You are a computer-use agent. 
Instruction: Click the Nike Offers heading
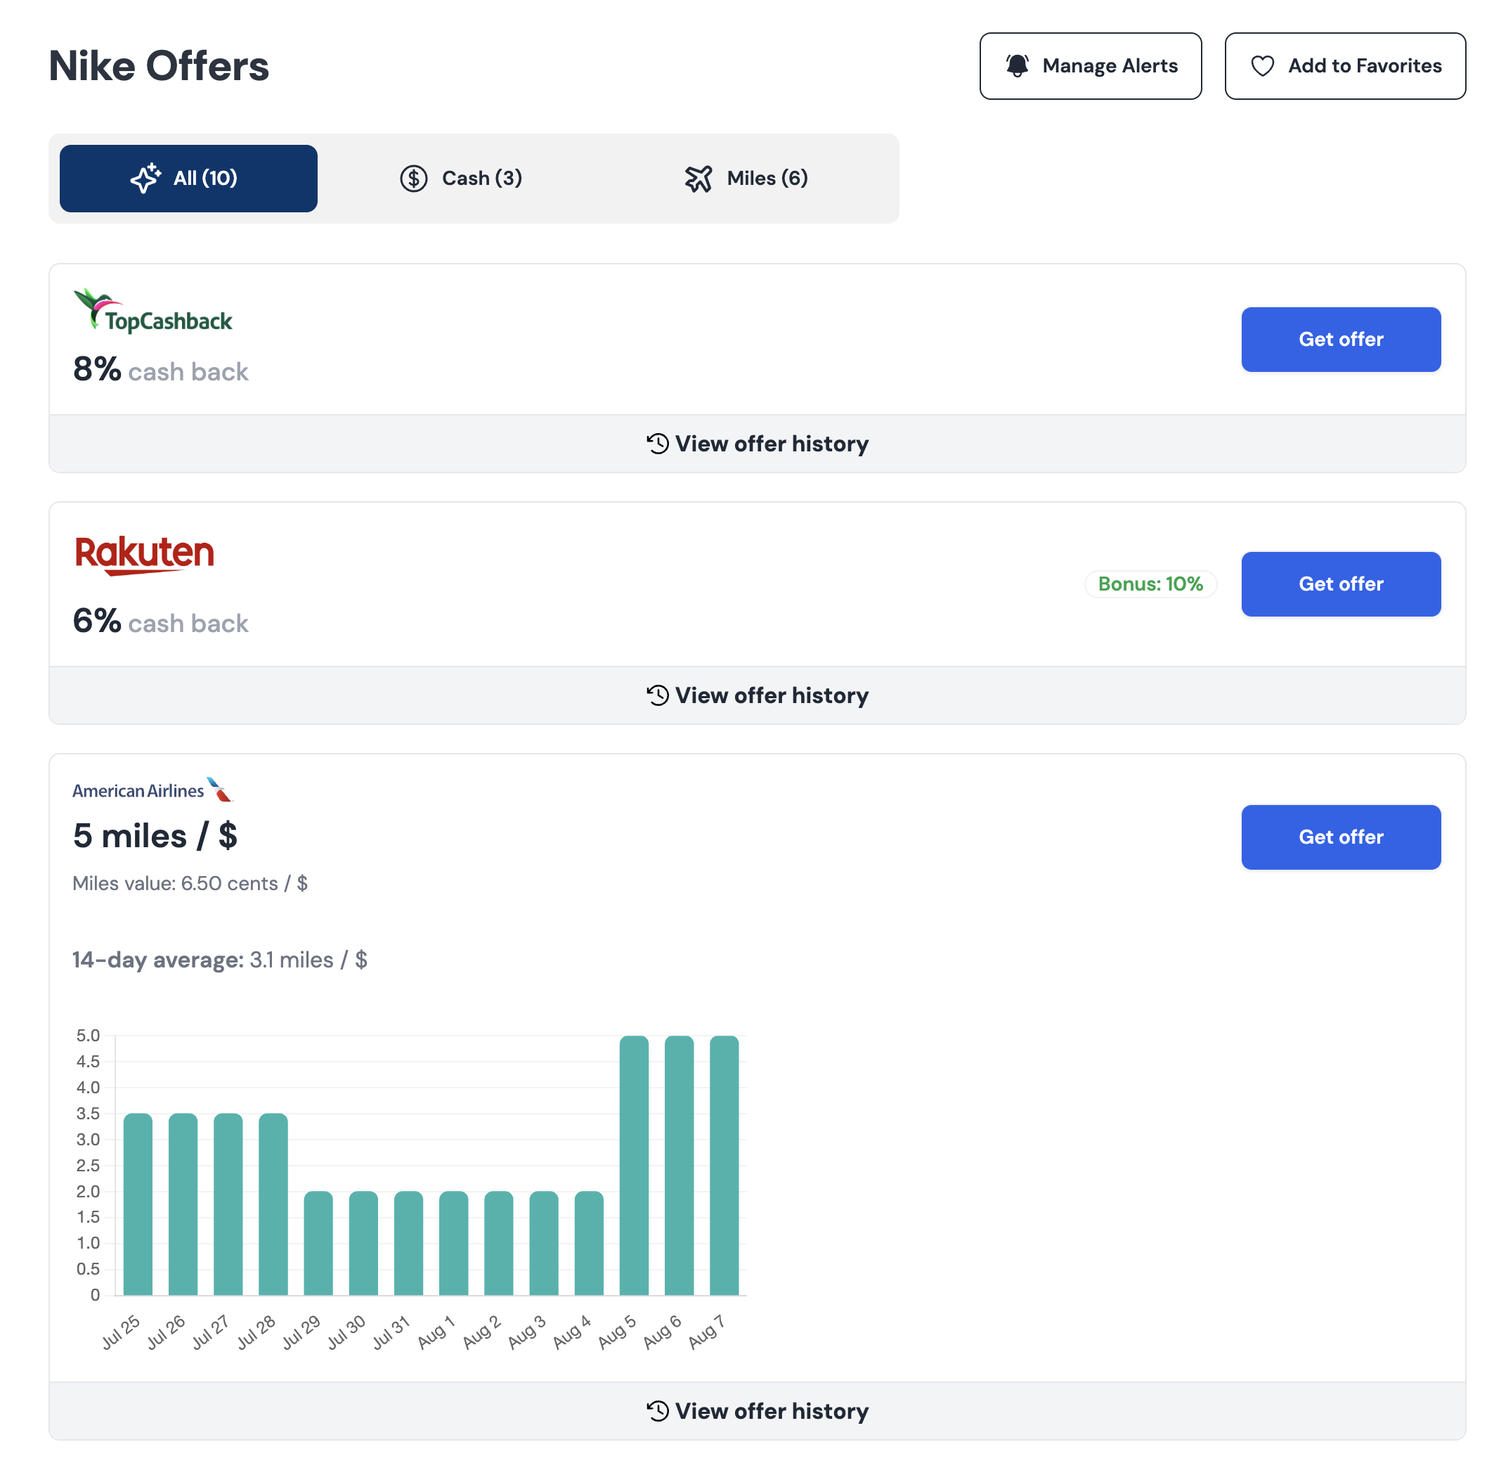[x=159, y=66]
